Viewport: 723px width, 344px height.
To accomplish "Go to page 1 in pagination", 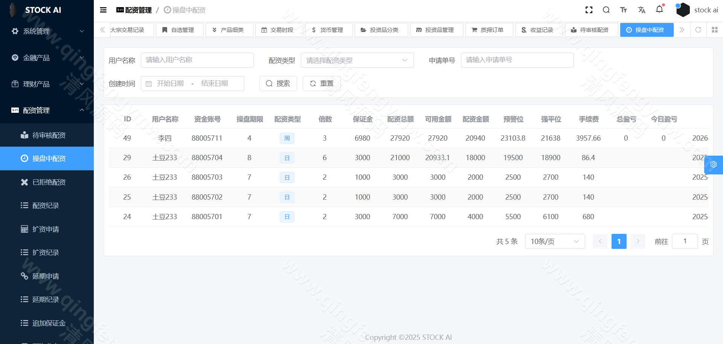I will click(x=619, y=241).
